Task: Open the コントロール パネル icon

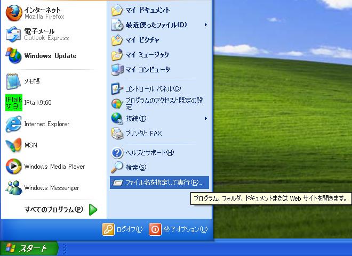Action: 117,89
